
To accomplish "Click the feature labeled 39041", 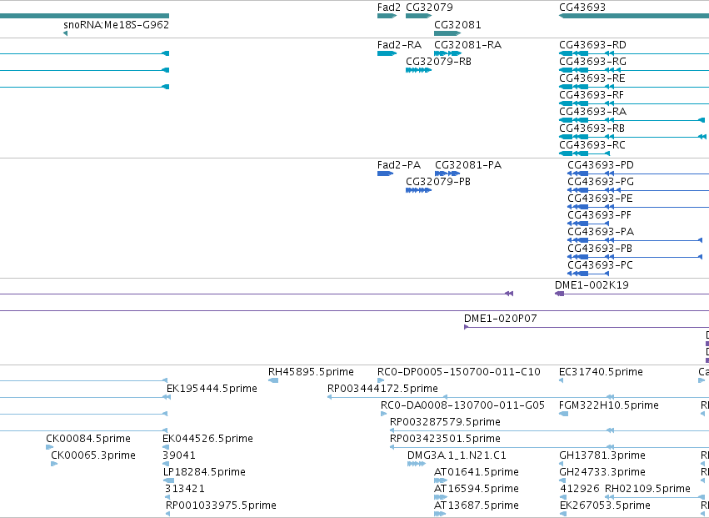I will pos(179,455).
